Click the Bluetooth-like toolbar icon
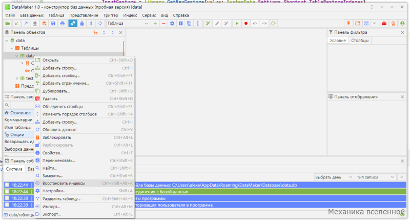Screen dimensions: 410x221 click(91, 24)
